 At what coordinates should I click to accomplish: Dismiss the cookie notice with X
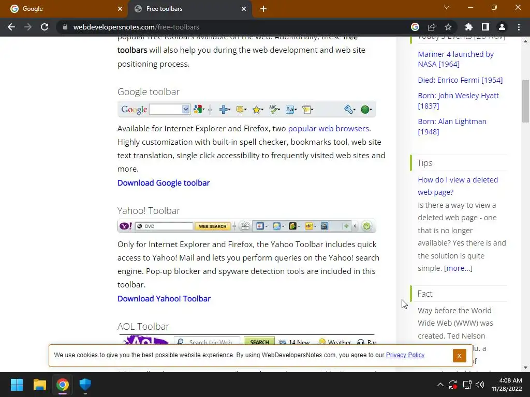(459, 356)
